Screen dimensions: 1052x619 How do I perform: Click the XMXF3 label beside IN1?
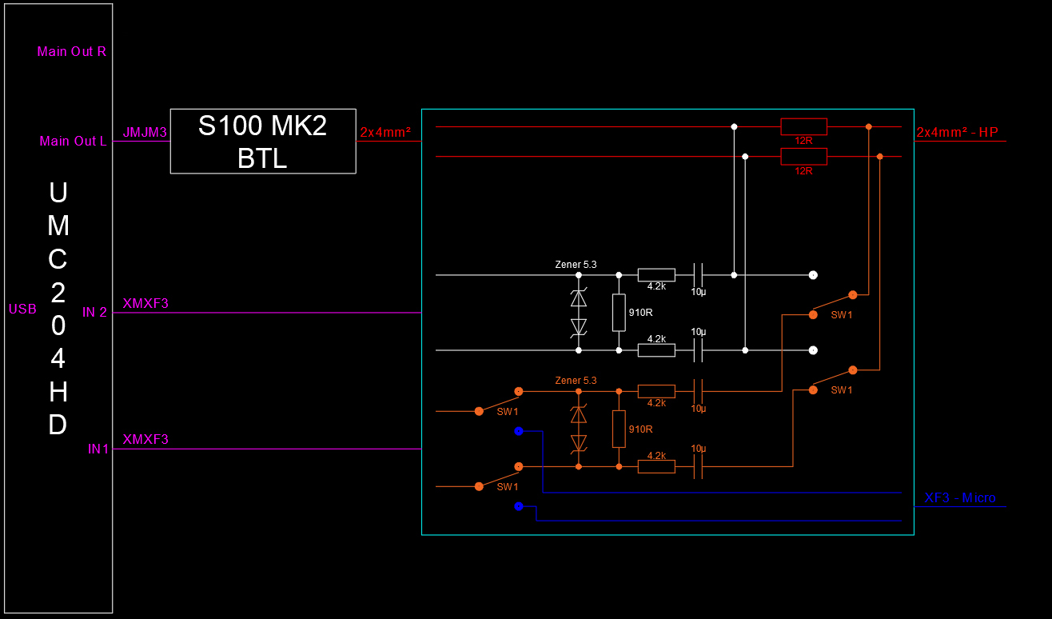pos(145,439)
